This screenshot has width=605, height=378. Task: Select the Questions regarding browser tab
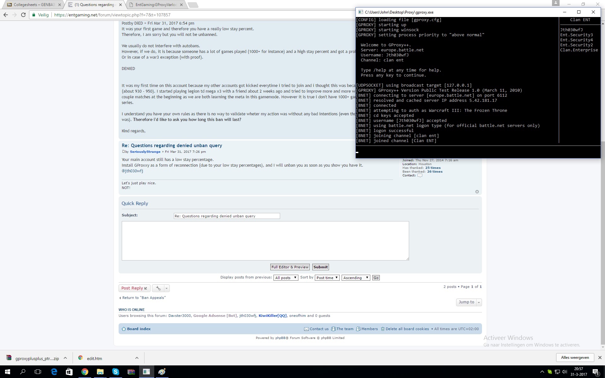pyautogui.click(x=95, y=5)
